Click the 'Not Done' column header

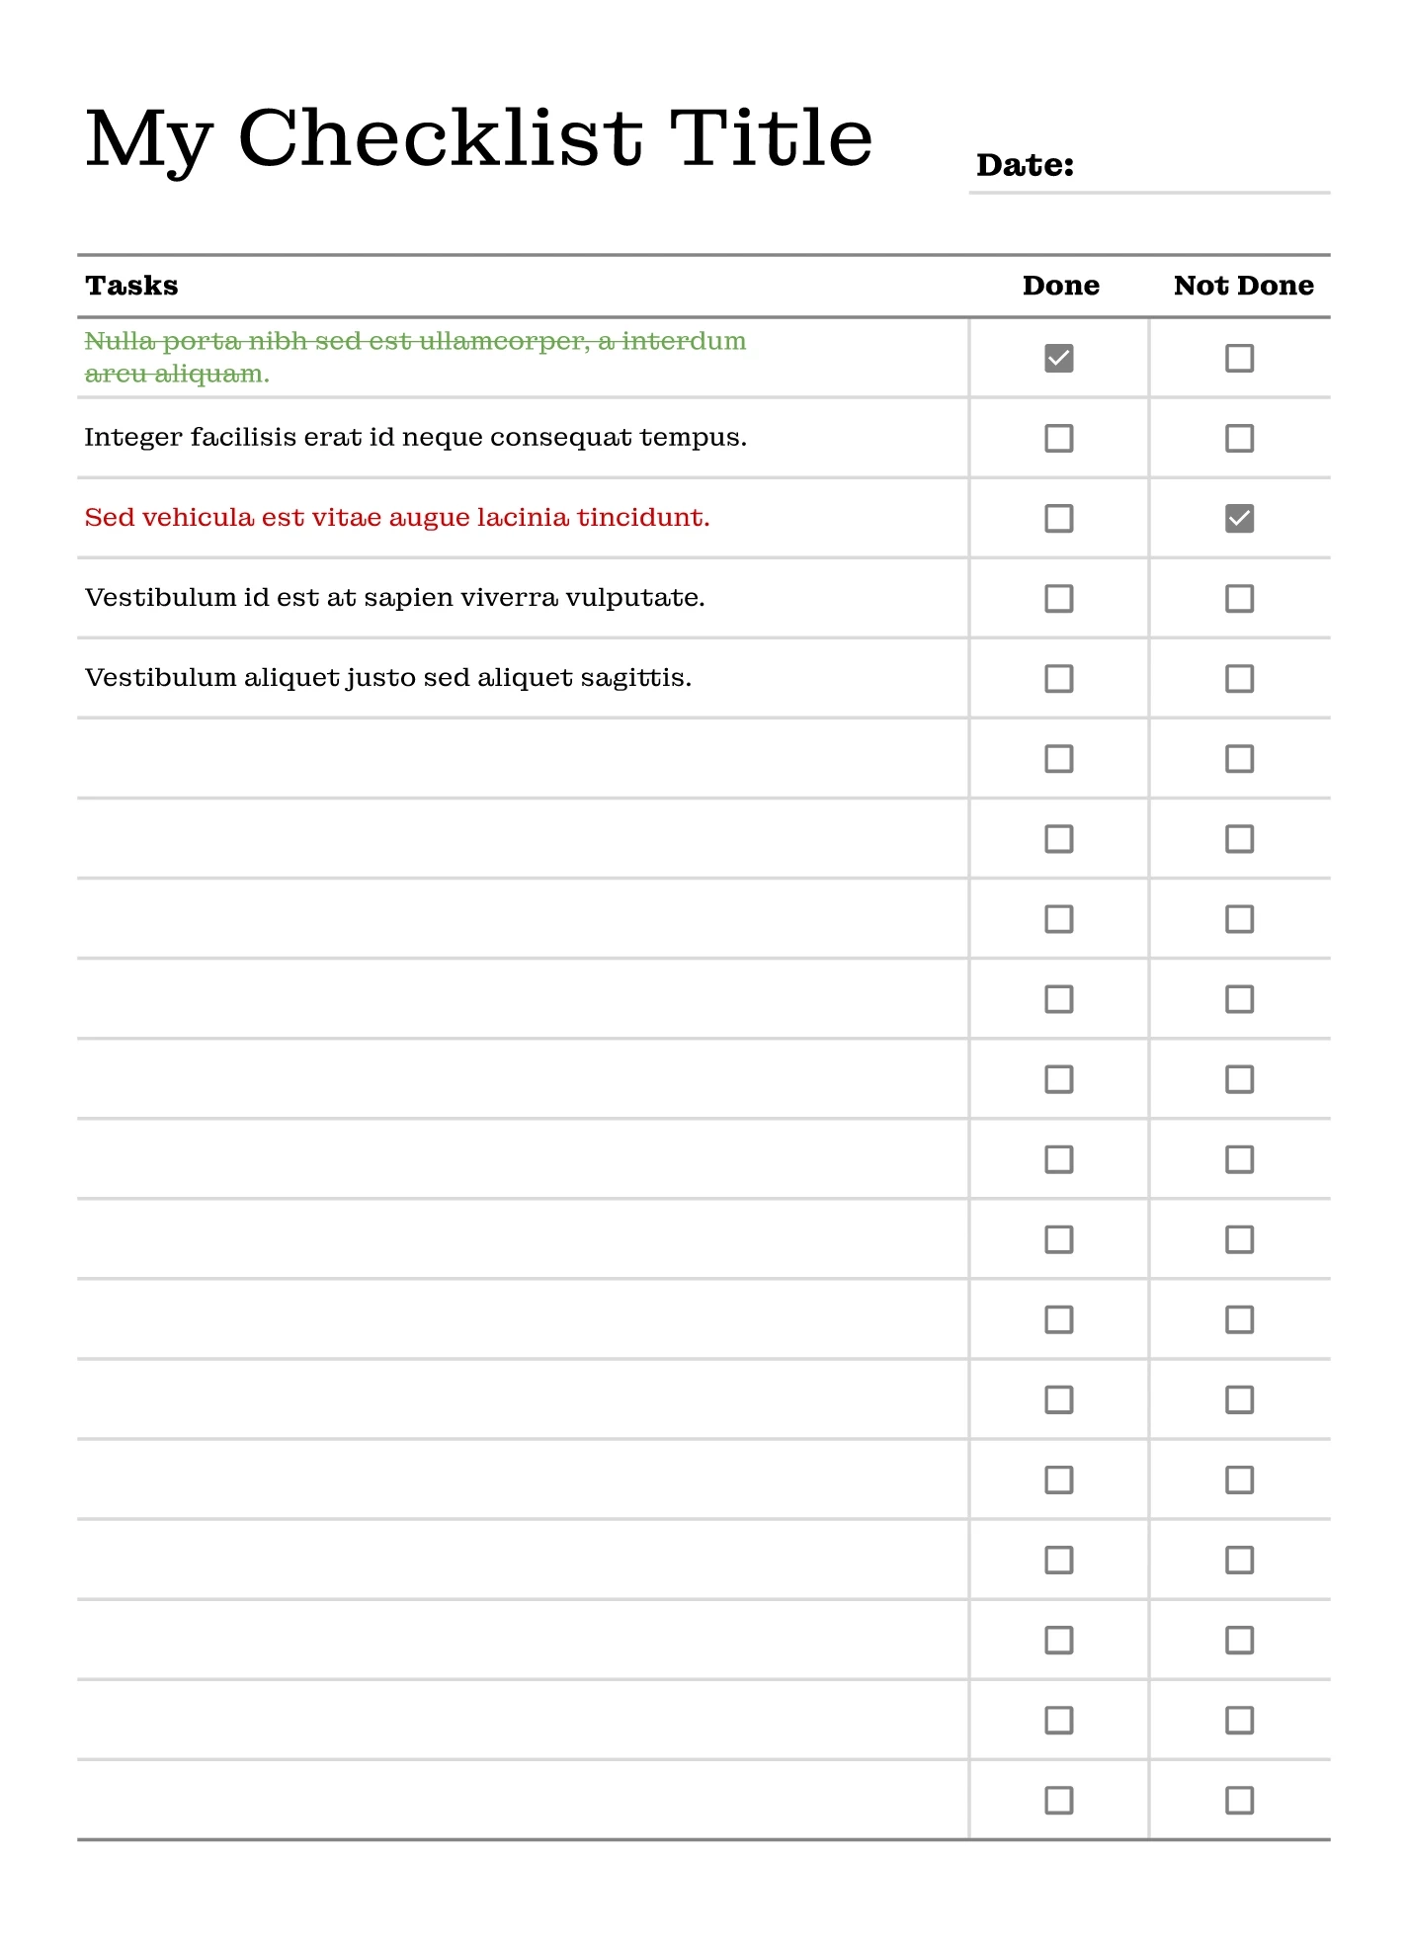click(x=1243, y=286)
